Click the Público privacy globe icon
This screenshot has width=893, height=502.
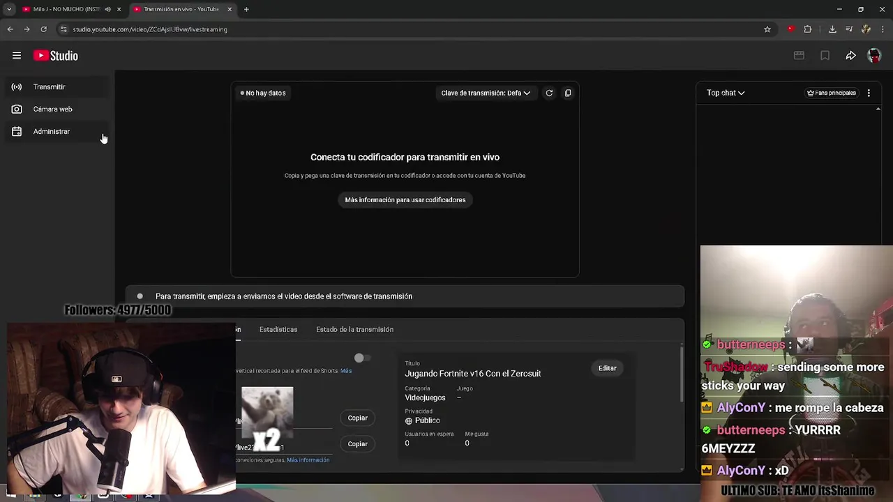(409, 421)
